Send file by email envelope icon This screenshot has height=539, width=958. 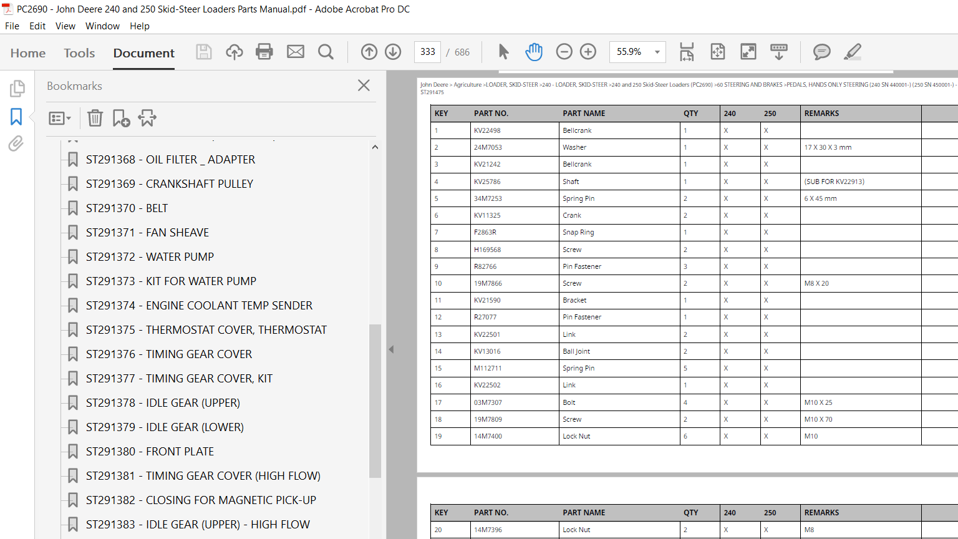click(x=296, y=52)
